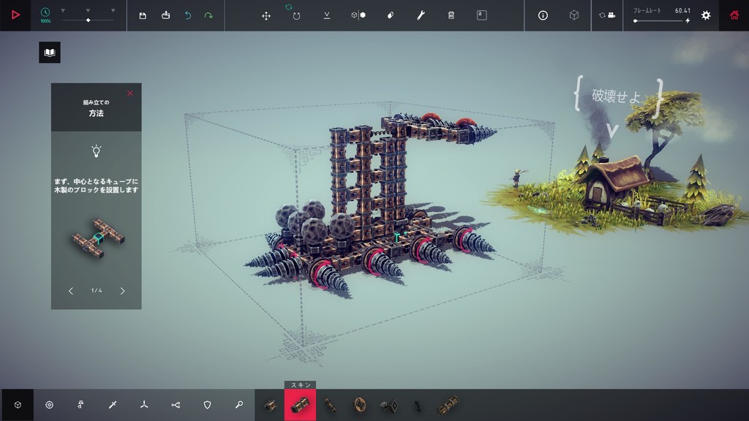Save the machine with the floppy disk icon
Image resolution: width=749 pixels, height=421 pixels.
[x=143, y=15]
